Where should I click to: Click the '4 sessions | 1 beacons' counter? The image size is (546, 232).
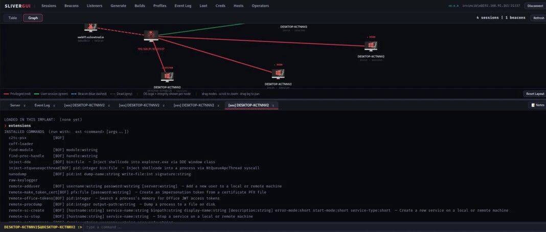pyautogui.click(x=500, y=18)
